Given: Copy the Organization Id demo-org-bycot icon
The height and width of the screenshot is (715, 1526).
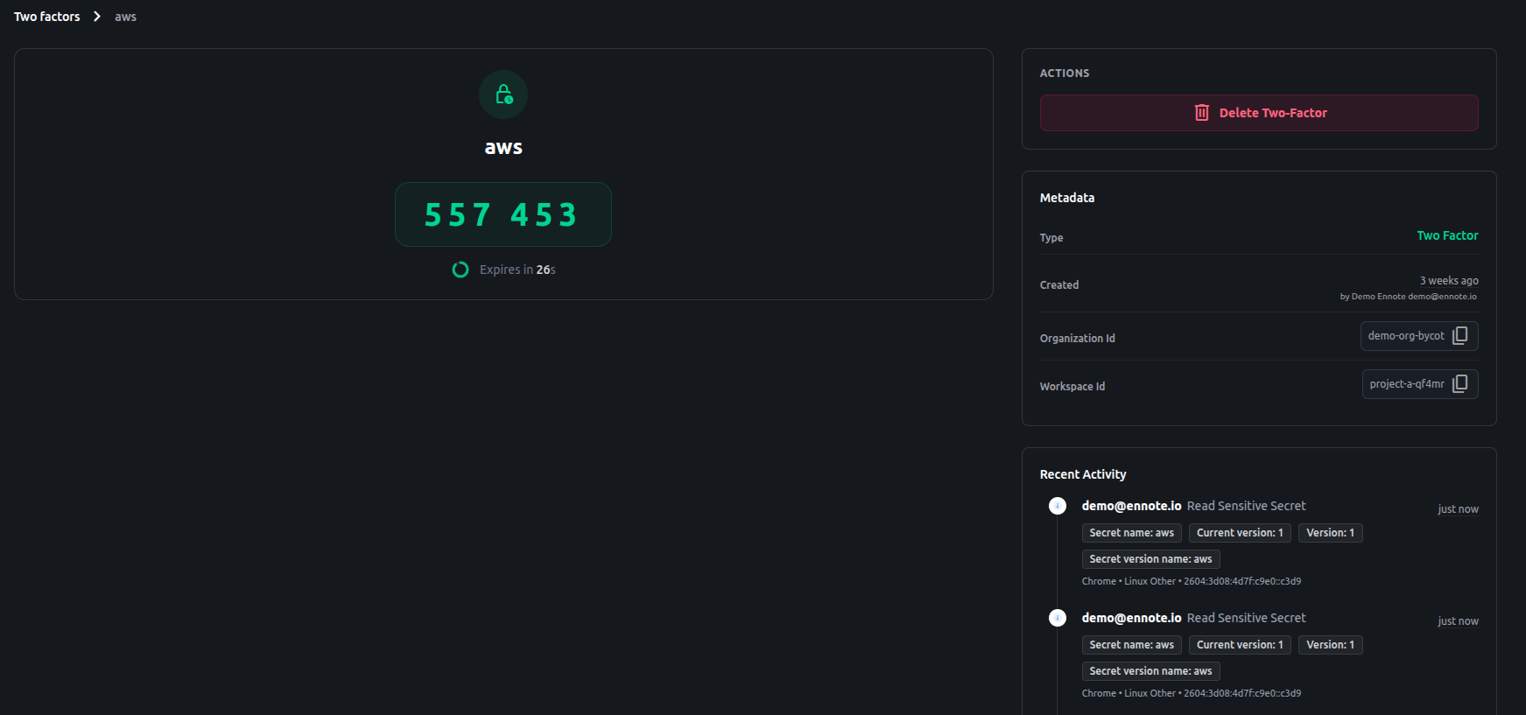Looking at the screenshot, I should 1460,336.
